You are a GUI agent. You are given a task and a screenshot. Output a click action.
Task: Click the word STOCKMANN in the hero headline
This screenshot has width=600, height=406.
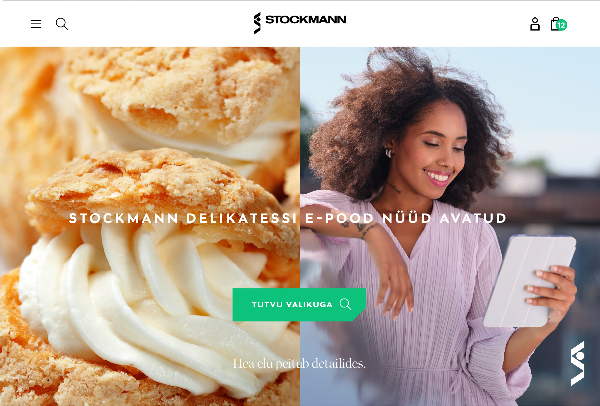(124, 218)
